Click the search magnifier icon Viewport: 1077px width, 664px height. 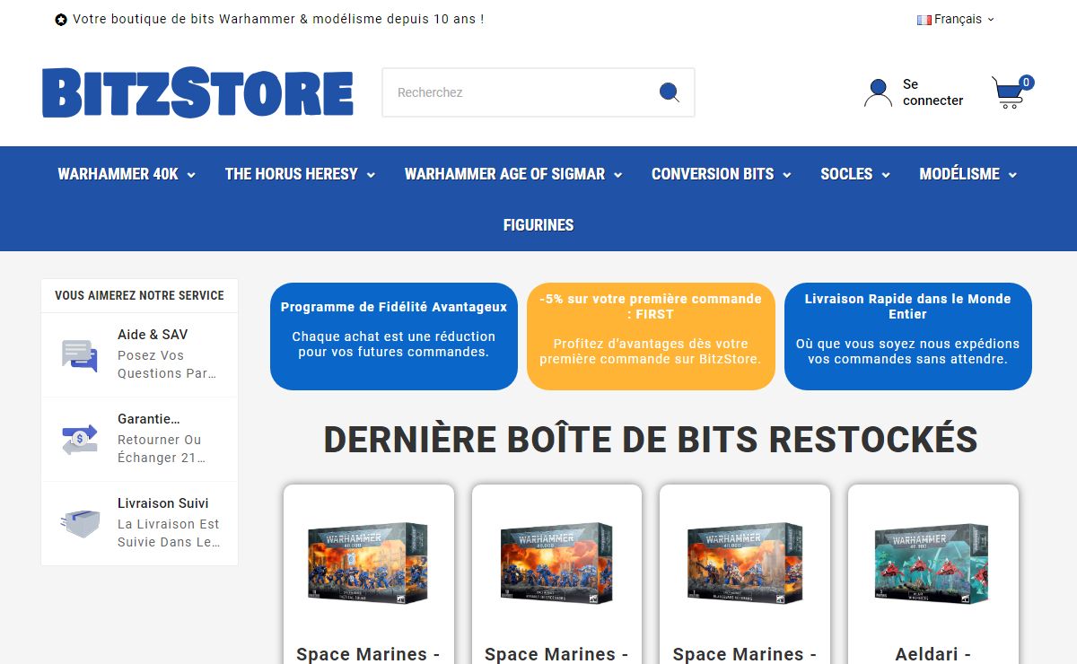click(669, 92)
